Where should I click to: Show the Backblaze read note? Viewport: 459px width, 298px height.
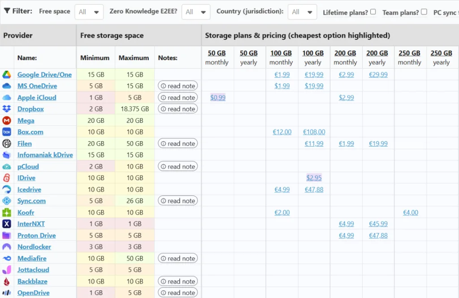click(178, 281)
